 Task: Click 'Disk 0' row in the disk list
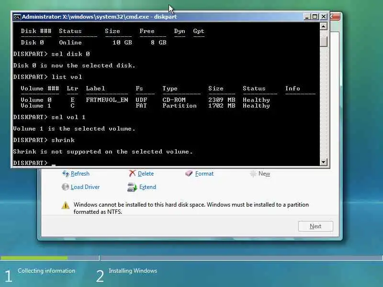(x=93, y=43)
